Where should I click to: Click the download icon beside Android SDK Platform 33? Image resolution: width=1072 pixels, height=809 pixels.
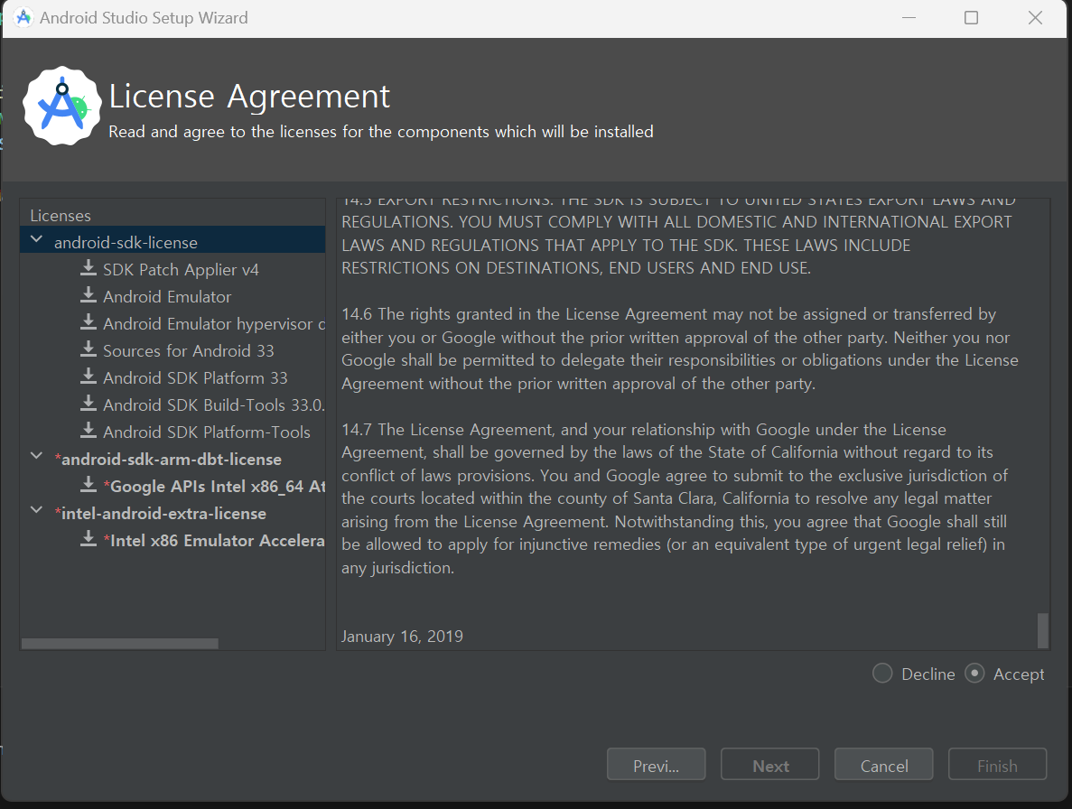point(89,377)
